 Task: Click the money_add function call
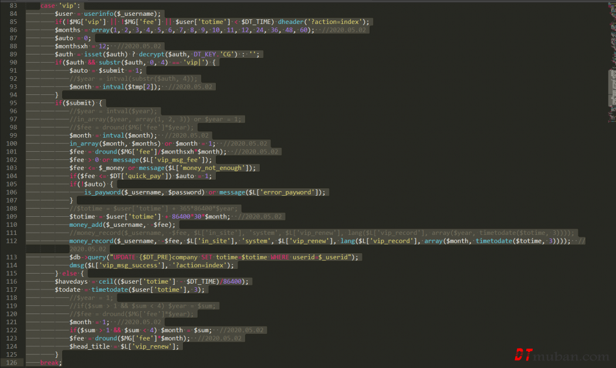[87, 224]
